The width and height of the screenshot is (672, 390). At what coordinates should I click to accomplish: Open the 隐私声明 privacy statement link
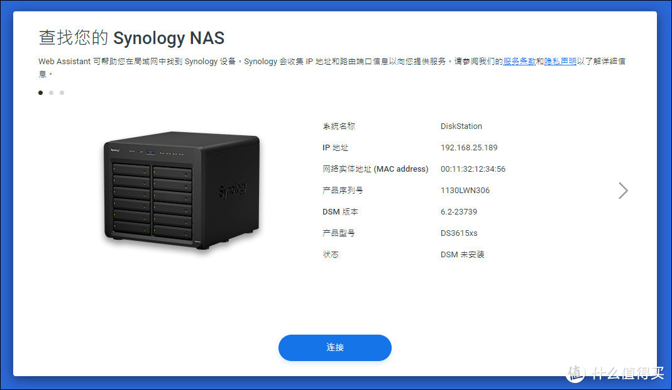pyautogui.click(x=560, y=62)
